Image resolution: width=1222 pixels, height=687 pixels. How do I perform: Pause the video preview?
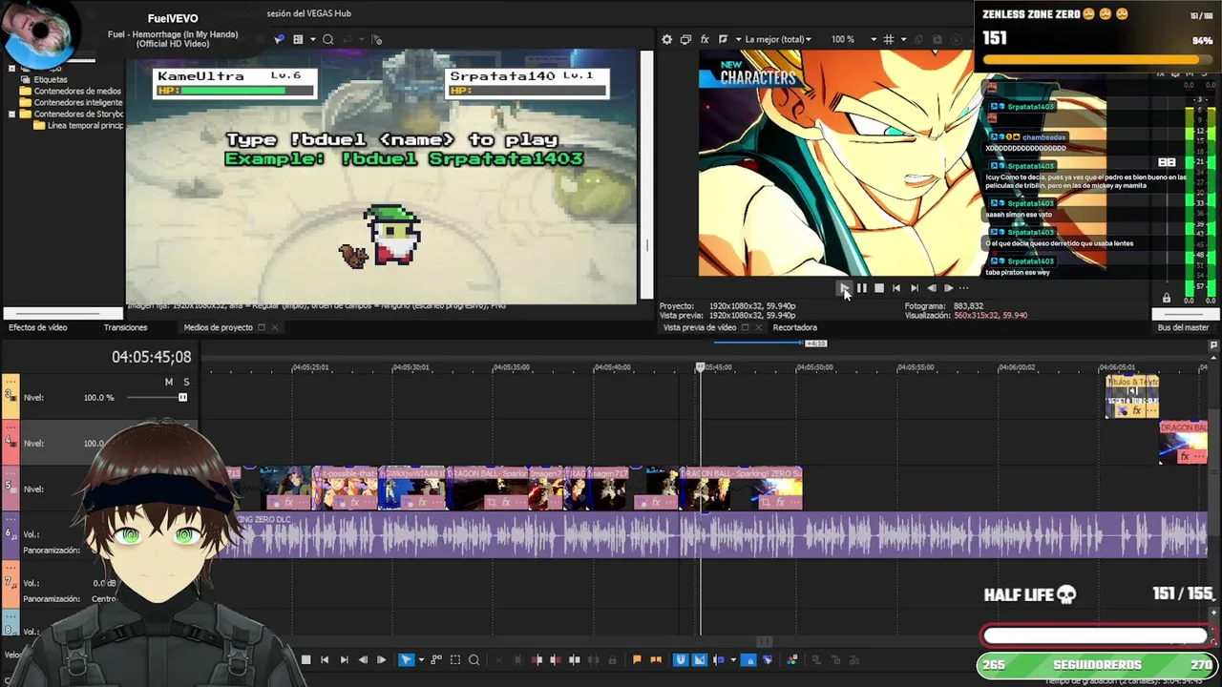[x=861, y=287]
